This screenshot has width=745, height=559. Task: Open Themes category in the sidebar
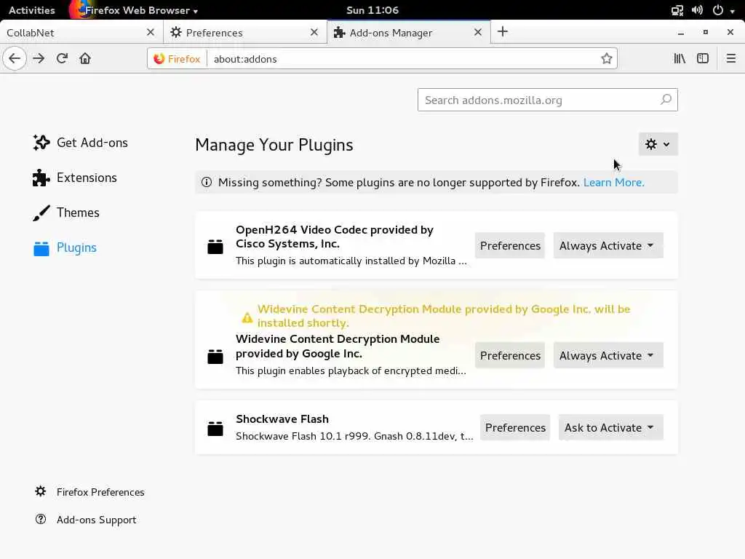(77, 213)
